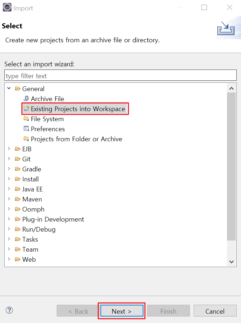The width and height of the screenshot is (241, 323).
Task: Collapse the General category
Action: 9,89
